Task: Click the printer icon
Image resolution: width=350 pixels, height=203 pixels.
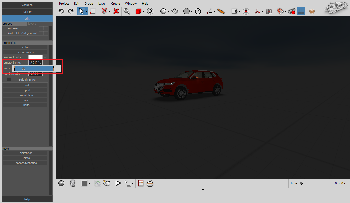Action: pos(150,183)
